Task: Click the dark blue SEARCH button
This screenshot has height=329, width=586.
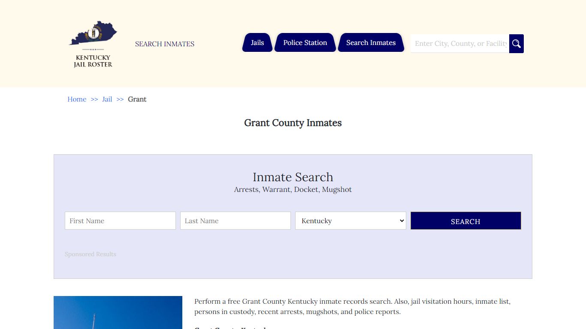Action: point(466,221)
